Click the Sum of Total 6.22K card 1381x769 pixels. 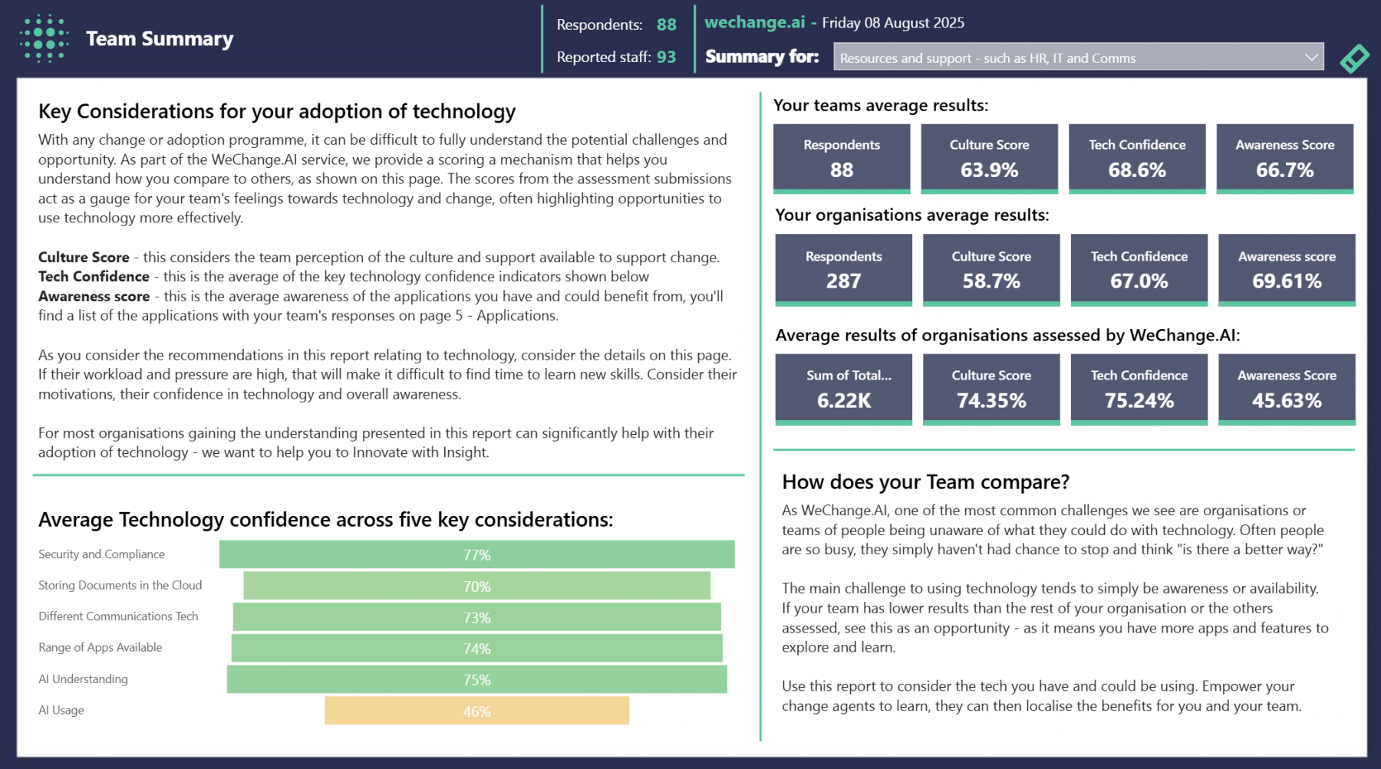point(843,389)
